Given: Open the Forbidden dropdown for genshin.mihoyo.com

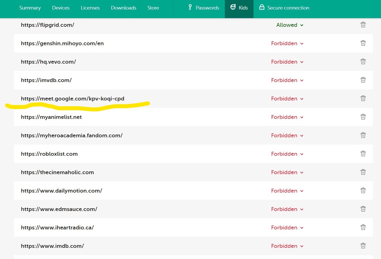Looking at the screenshot, I should [287, 43].
